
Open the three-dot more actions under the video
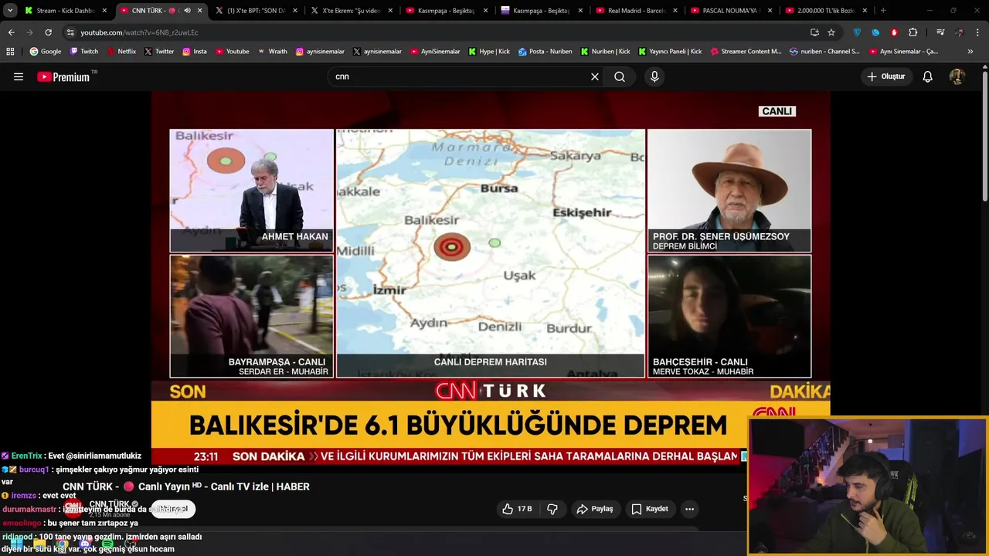click(x=689, y=509)
